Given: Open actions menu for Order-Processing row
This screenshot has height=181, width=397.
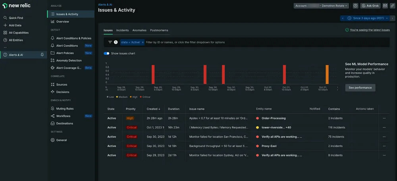Looking at the screenshot, I should point(384,118).
